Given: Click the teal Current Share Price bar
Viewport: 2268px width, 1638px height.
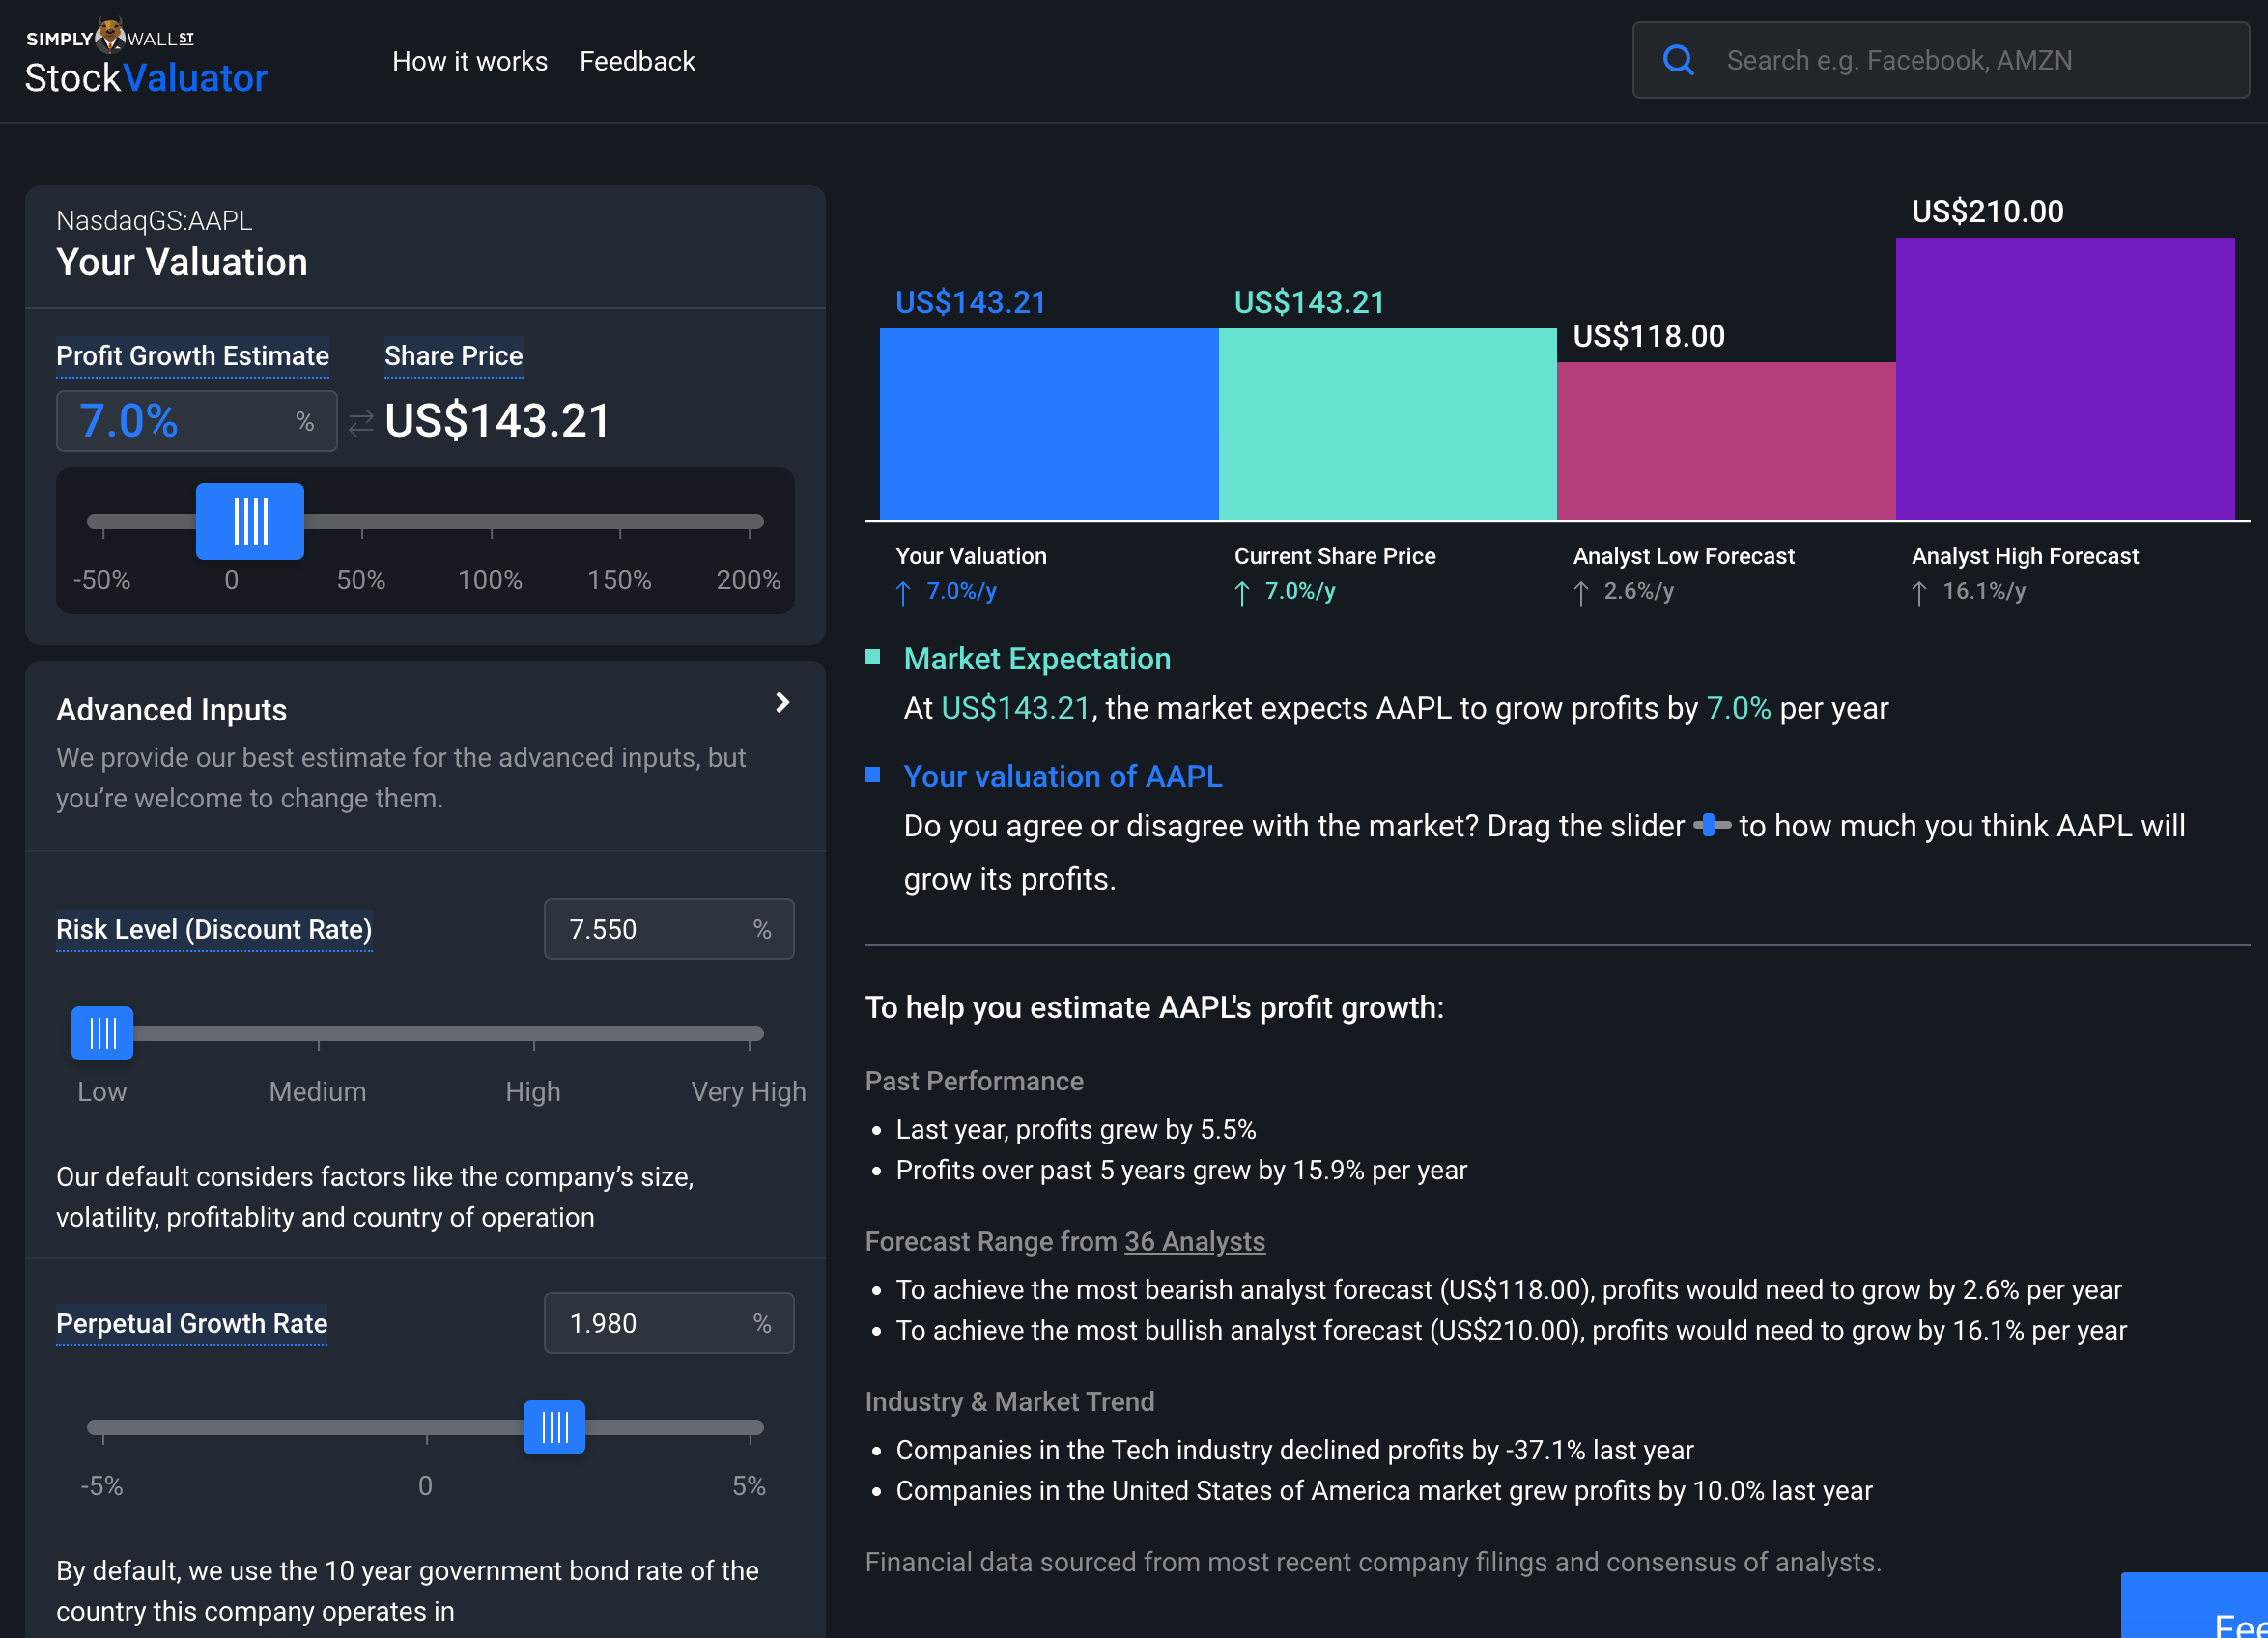Looking at the screenshot, I should [x=1388, y=424].
